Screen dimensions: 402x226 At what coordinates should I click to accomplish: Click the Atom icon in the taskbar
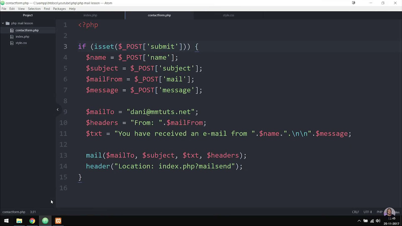[45, 221]
